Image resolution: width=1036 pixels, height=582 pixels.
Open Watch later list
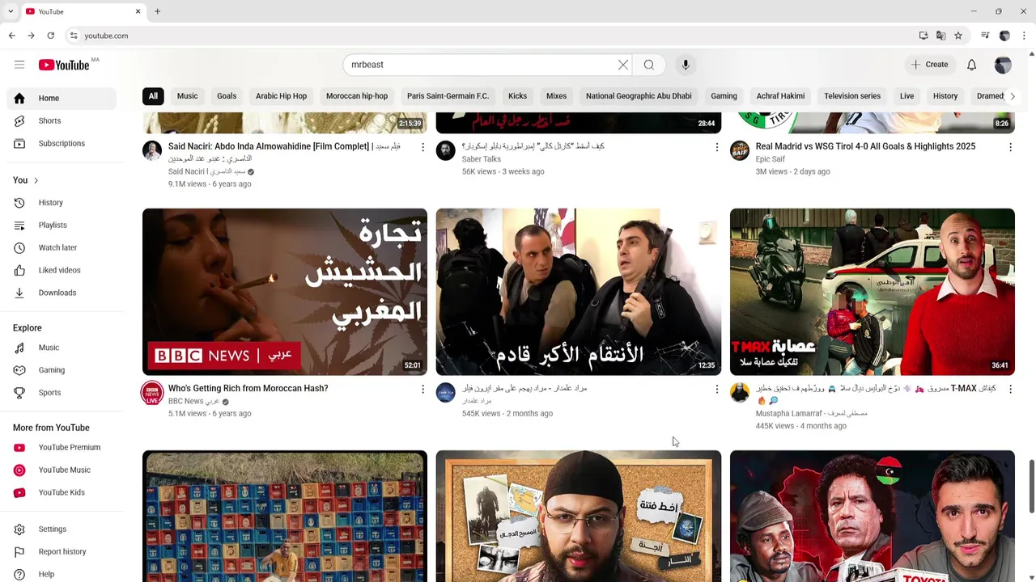pos(62,247)
